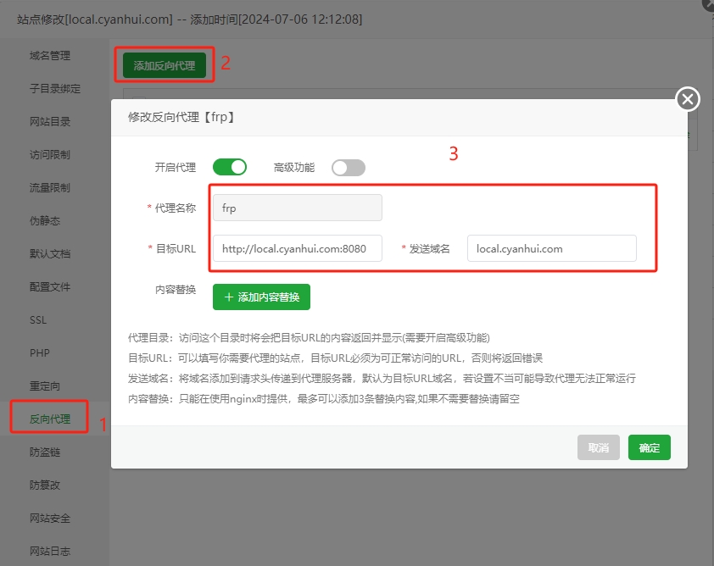Close the reverse proxy edit dialog
The image size is (714, 566).
[x=688, y=99]
